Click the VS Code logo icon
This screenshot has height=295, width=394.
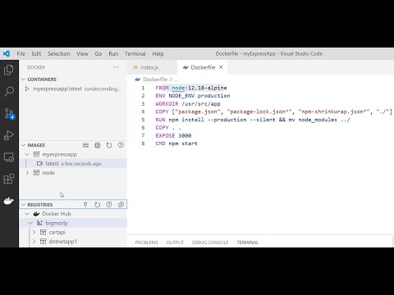tap(7, 53)
